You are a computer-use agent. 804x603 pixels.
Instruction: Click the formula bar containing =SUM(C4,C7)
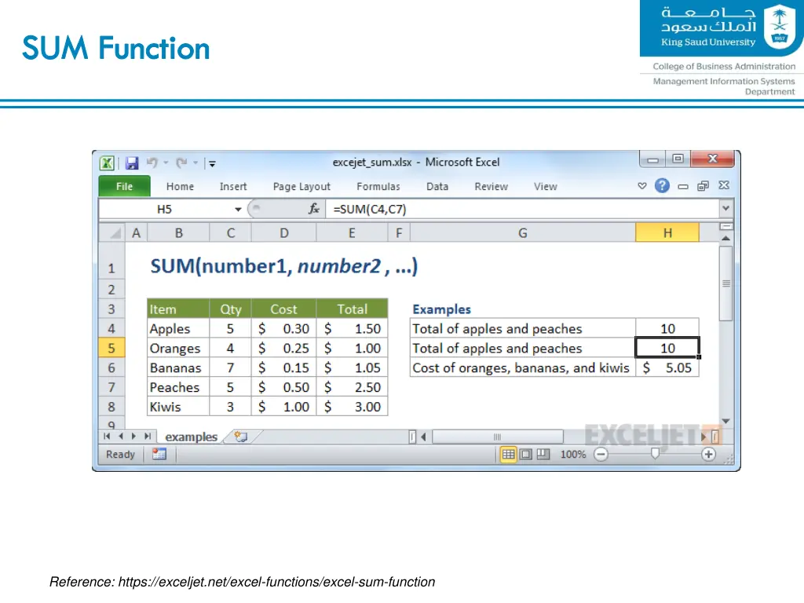point(523,209)
